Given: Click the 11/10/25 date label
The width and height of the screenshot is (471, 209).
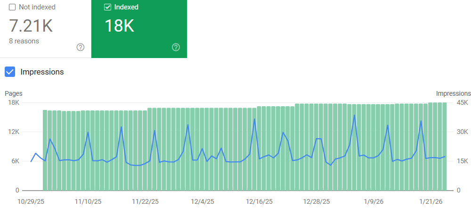Looking at the screenshot, I should coord(88,201).
